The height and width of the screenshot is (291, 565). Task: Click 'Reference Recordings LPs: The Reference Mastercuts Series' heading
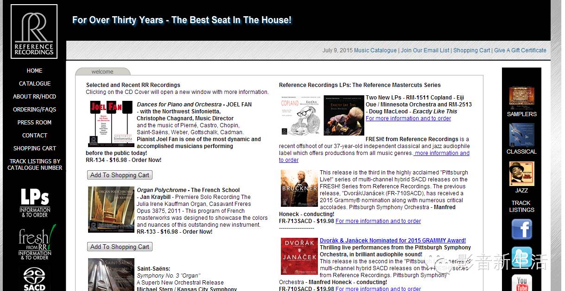click(x=360, y=85)
